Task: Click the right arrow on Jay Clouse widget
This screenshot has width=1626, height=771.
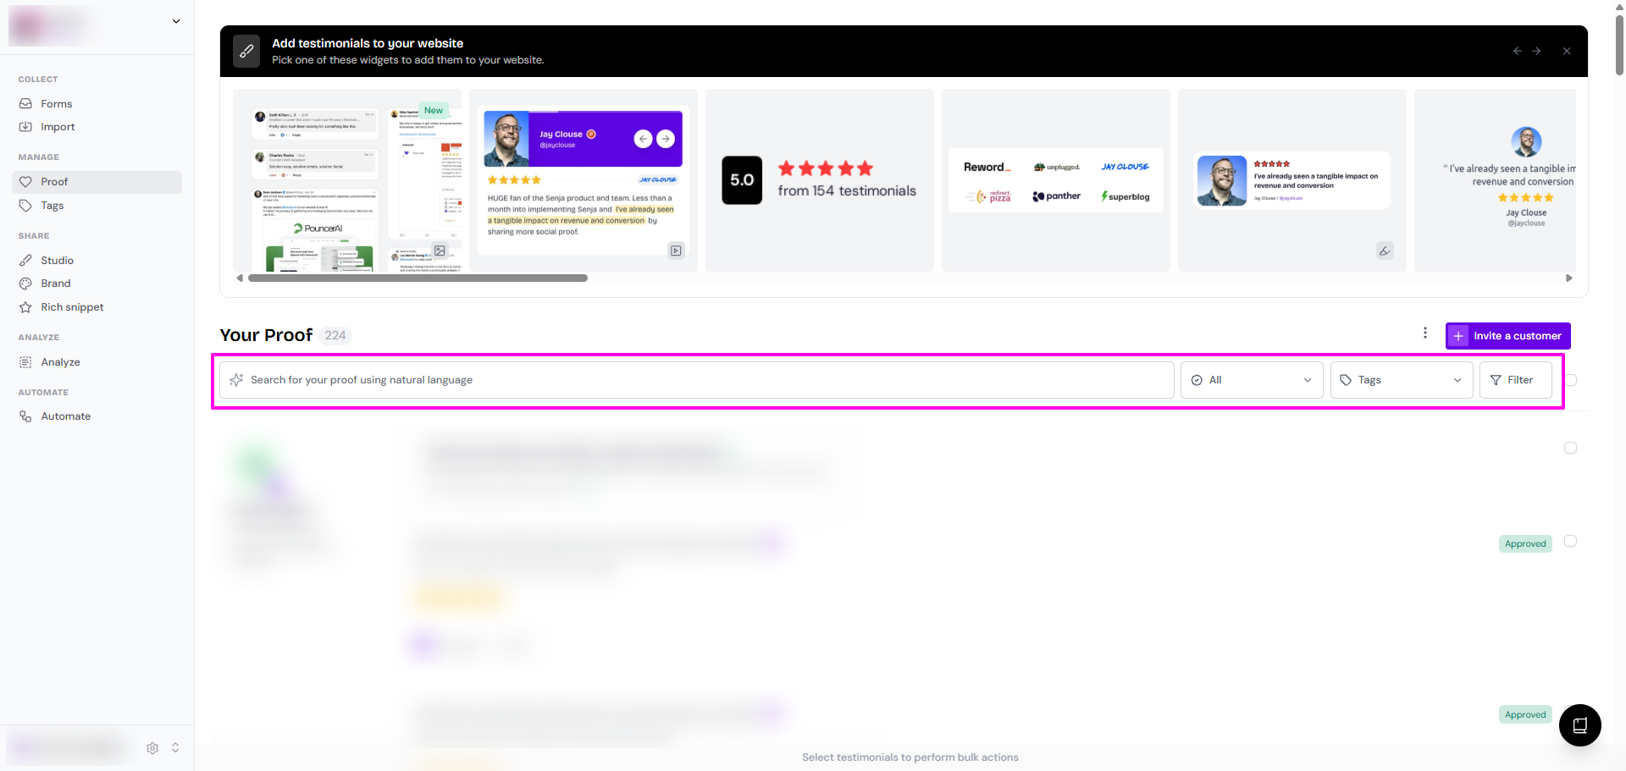Action: 666,139
